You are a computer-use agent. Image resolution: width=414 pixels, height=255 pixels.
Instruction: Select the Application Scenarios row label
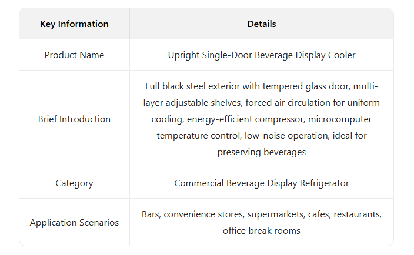74,223
